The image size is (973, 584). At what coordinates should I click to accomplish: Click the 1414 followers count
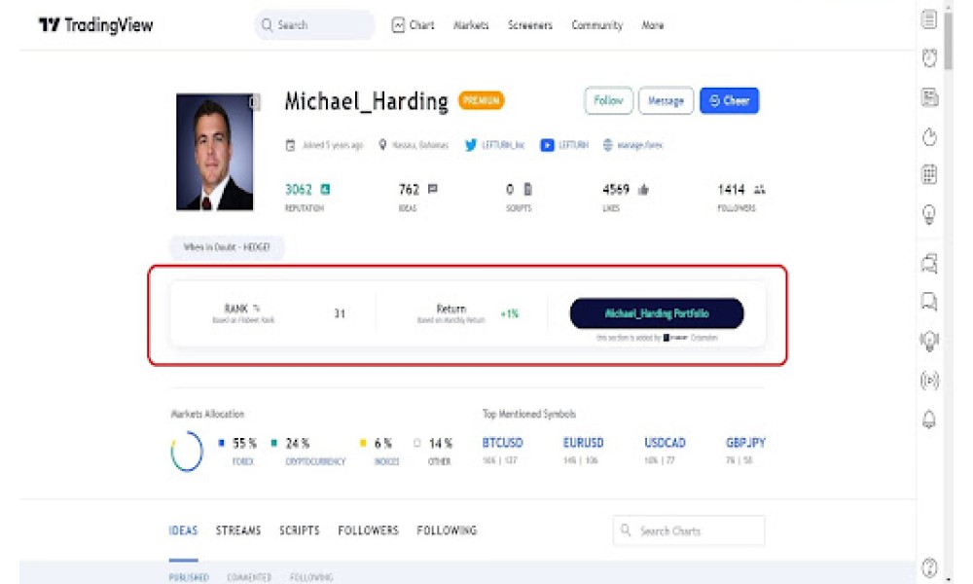pyautogui.click(x=731, y=189)
